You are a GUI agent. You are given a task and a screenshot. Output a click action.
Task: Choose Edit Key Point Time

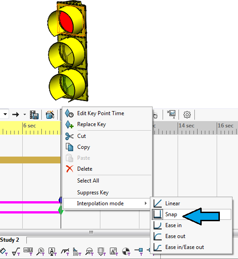[x=107, y=113]
